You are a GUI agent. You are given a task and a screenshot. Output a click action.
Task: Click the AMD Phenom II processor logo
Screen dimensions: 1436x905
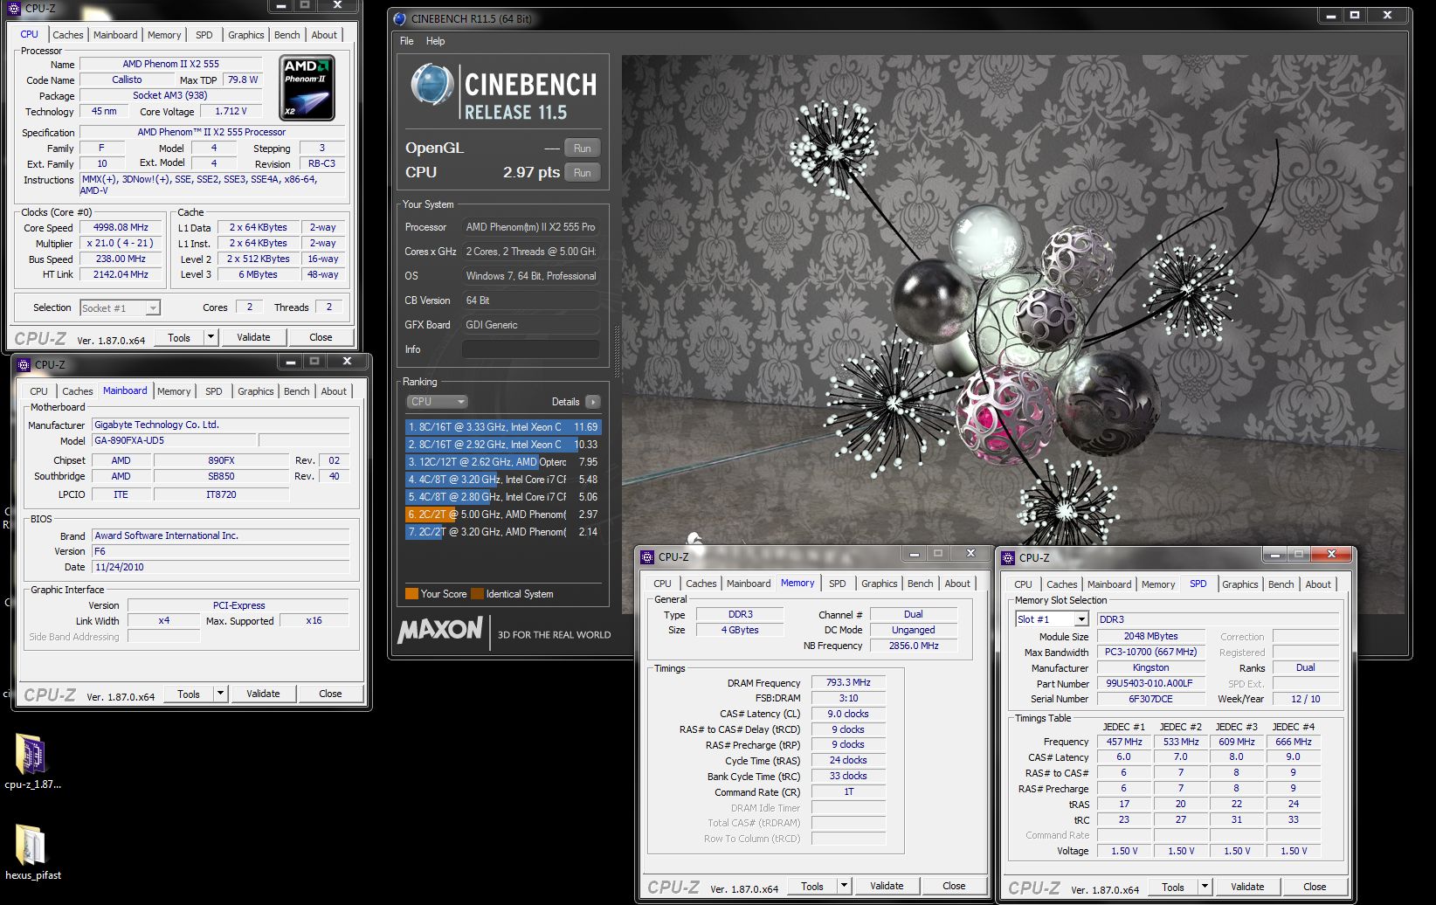(307, 87)
